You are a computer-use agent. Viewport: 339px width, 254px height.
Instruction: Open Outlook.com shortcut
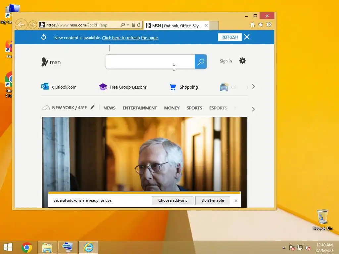point(59,87)
